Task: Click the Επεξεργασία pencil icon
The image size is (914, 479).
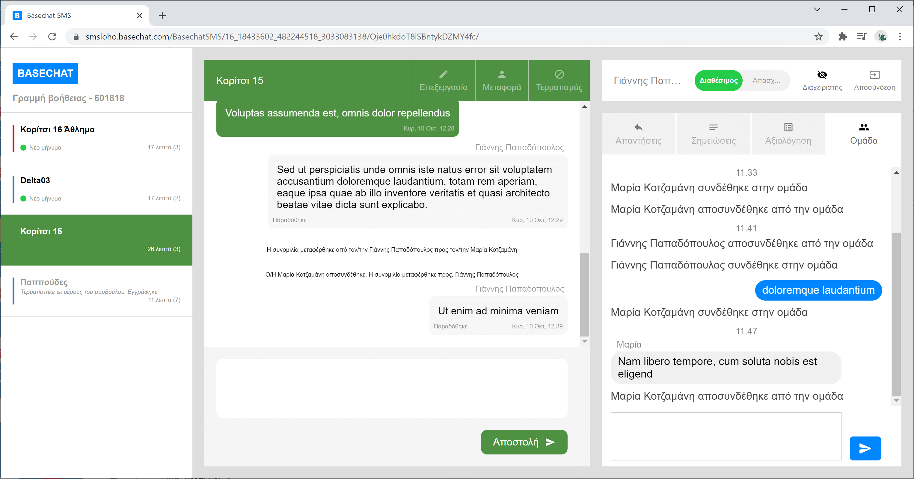Action: coord(443,75)
